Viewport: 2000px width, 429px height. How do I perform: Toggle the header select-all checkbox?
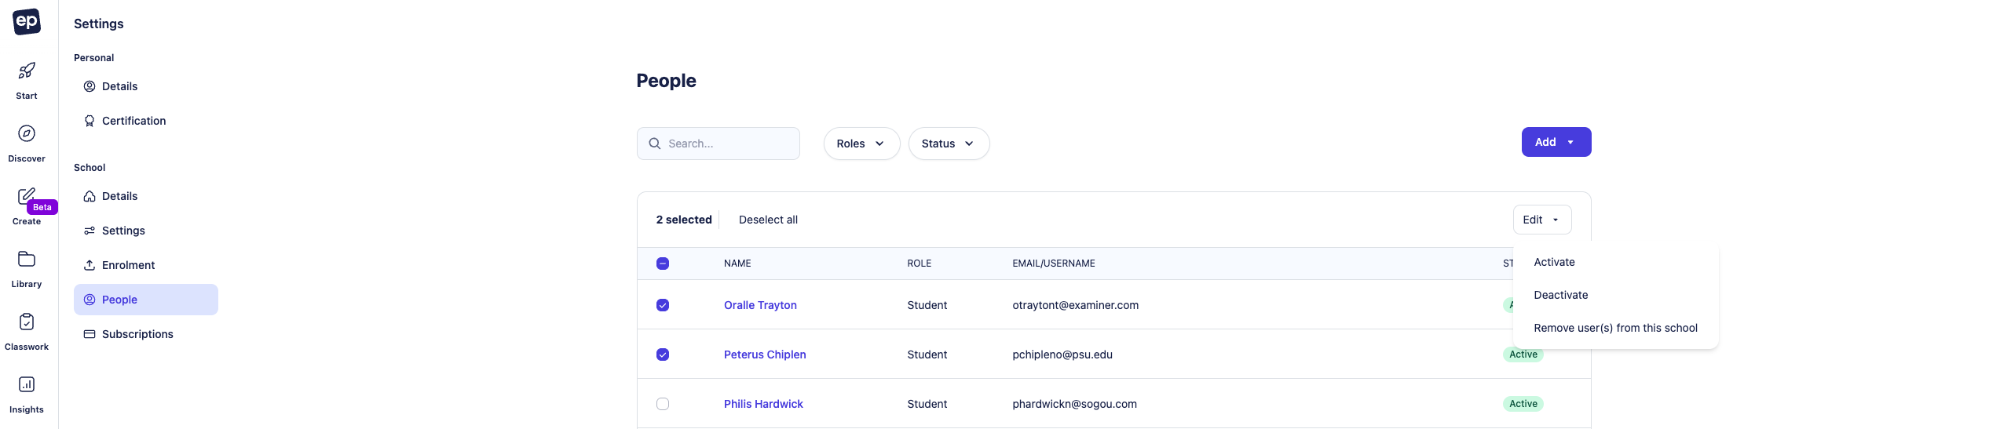click(x=663, y=264)
